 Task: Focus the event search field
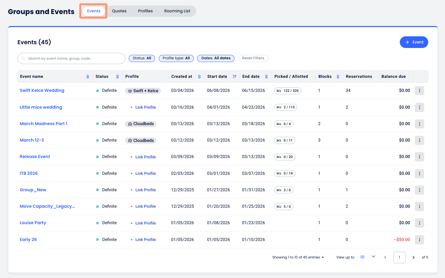71,59
